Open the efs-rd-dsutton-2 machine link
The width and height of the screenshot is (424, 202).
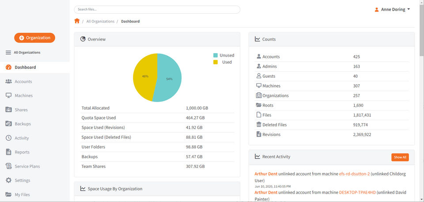354,174
